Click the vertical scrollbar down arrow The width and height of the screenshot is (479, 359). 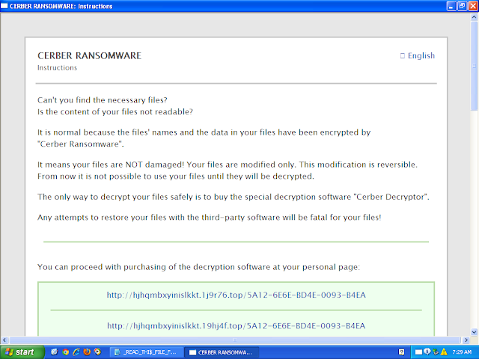coord(475,332)
